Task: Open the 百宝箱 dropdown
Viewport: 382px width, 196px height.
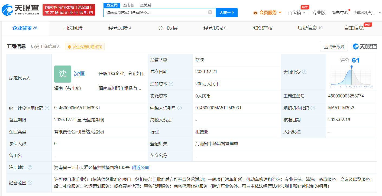Action: coord(297,12)
